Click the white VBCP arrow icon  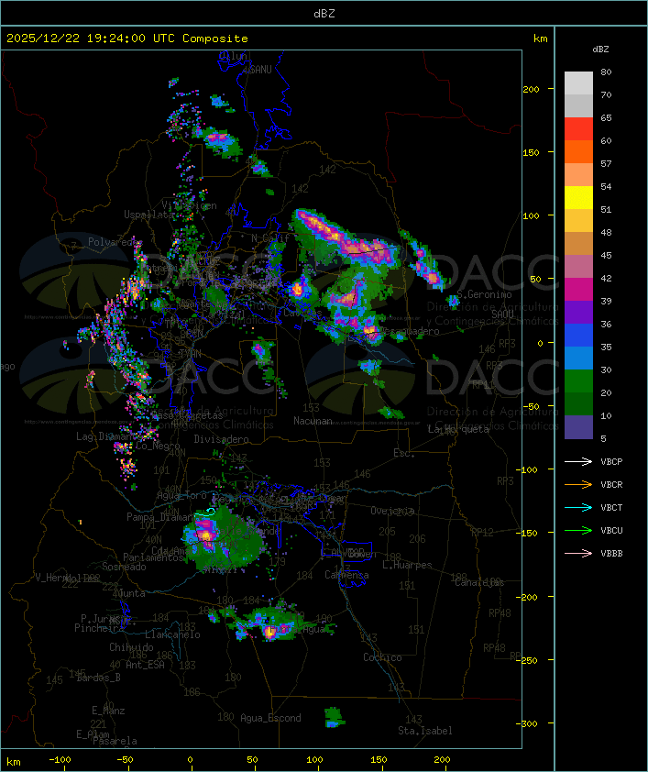tap(578, 461)
